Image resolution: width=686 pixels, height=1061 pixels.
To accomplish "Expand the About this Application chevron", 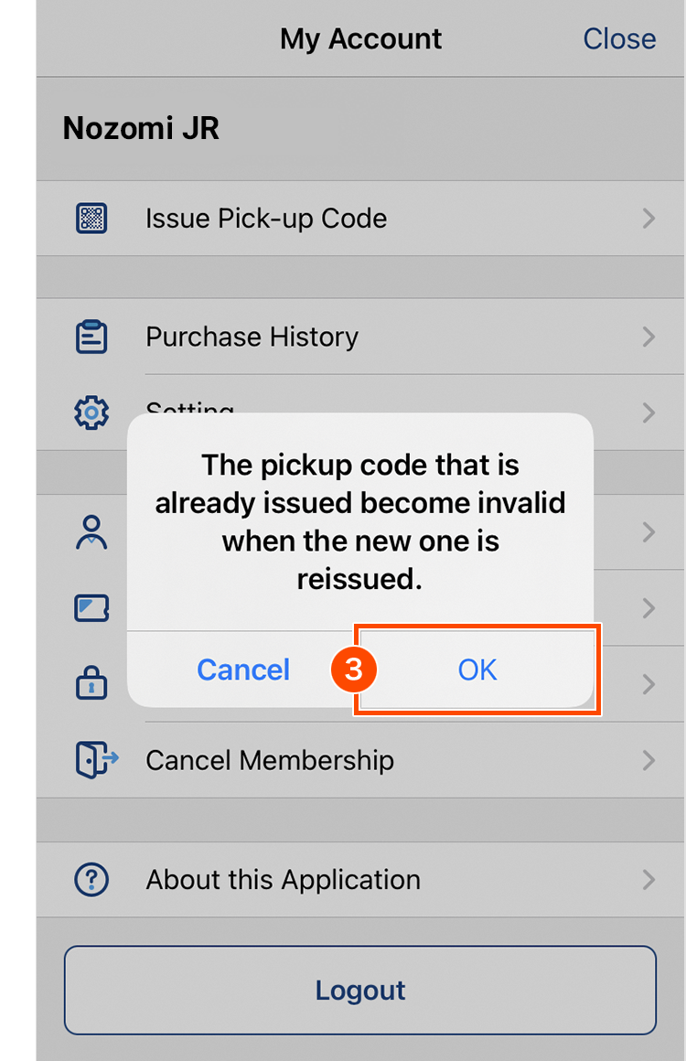I will (x=648, y=880).
